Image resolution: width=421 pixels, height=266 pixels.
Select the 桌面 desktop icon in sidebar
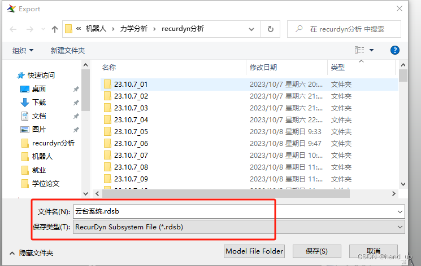[25, 89]
